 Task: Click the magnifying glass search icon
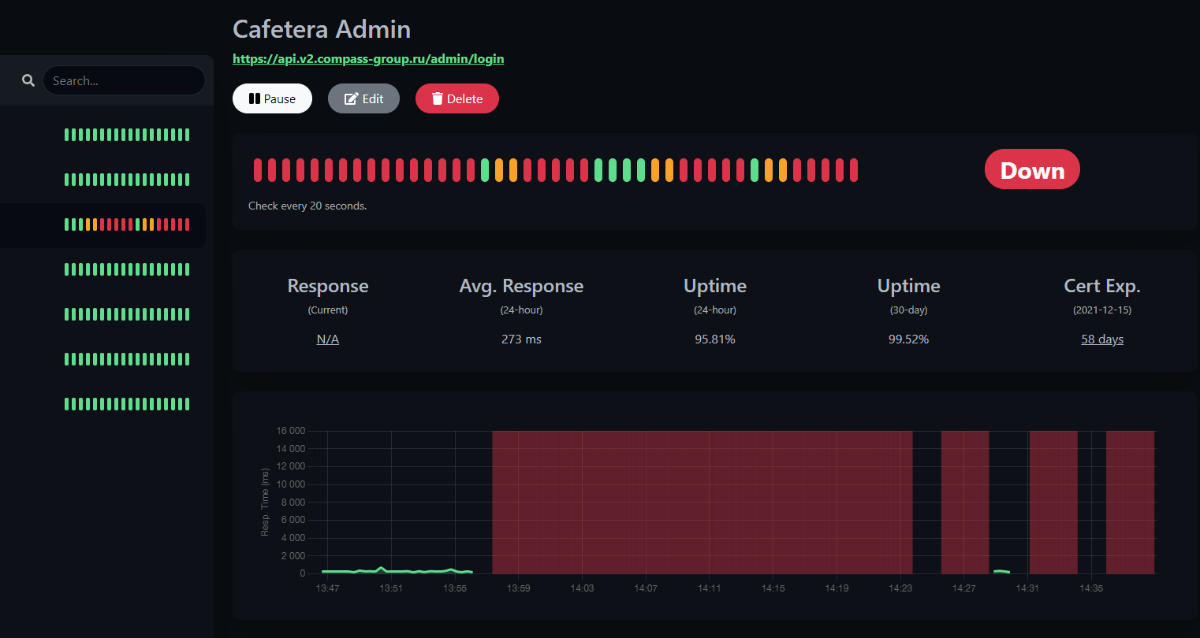(28, 80)
